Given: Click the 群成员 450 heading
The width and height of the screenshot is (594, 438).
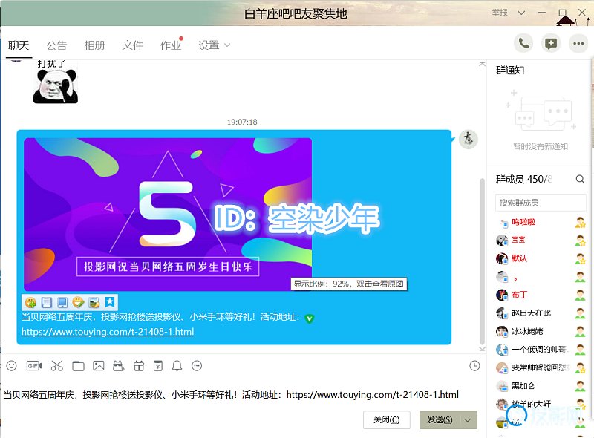Looking at the screenshot, I should (523, 179).
